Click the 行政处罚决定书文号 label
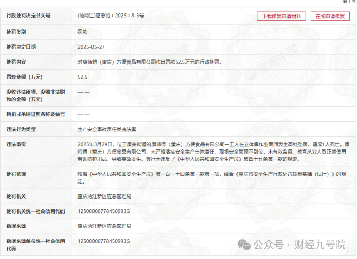 tap(28, 16)
